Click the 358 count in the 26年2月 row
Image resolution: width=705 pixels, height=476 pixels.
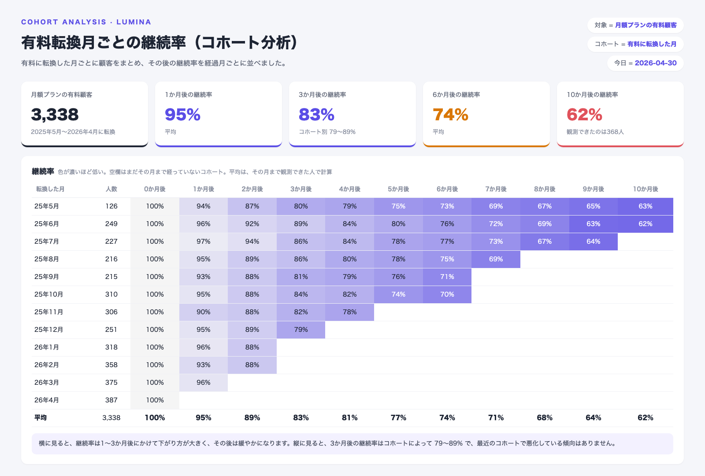point(111,365)
